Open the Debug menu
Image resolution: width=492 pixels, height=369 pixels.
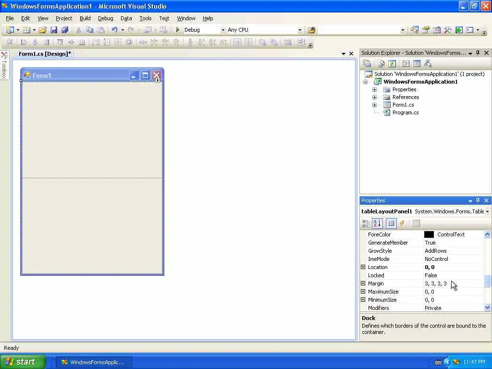tap(105, 19)
